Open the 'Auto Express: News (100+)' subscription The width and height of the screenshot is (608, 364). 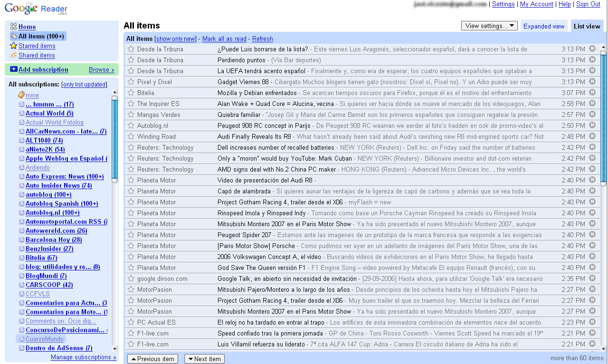coord(65,177)
